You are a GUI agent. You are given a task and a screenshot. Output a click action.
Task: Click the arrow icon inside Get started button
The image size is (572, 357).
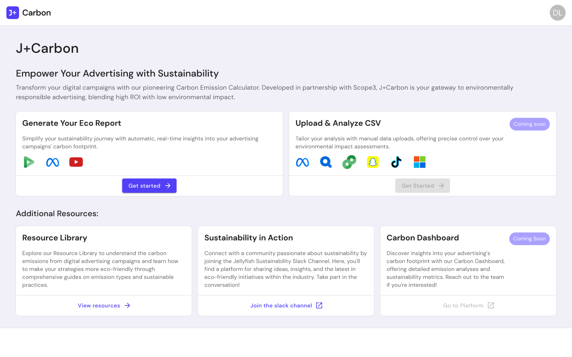point(169,186)
